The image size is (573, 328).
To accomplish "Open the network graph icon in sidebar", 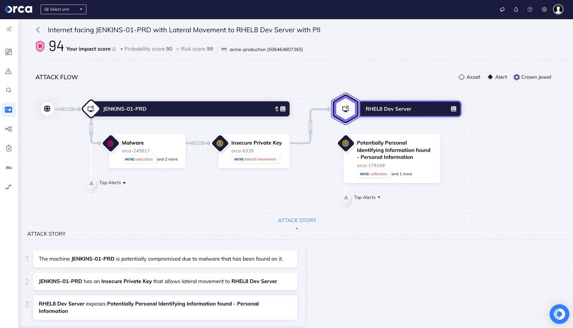I will (8, 129).
